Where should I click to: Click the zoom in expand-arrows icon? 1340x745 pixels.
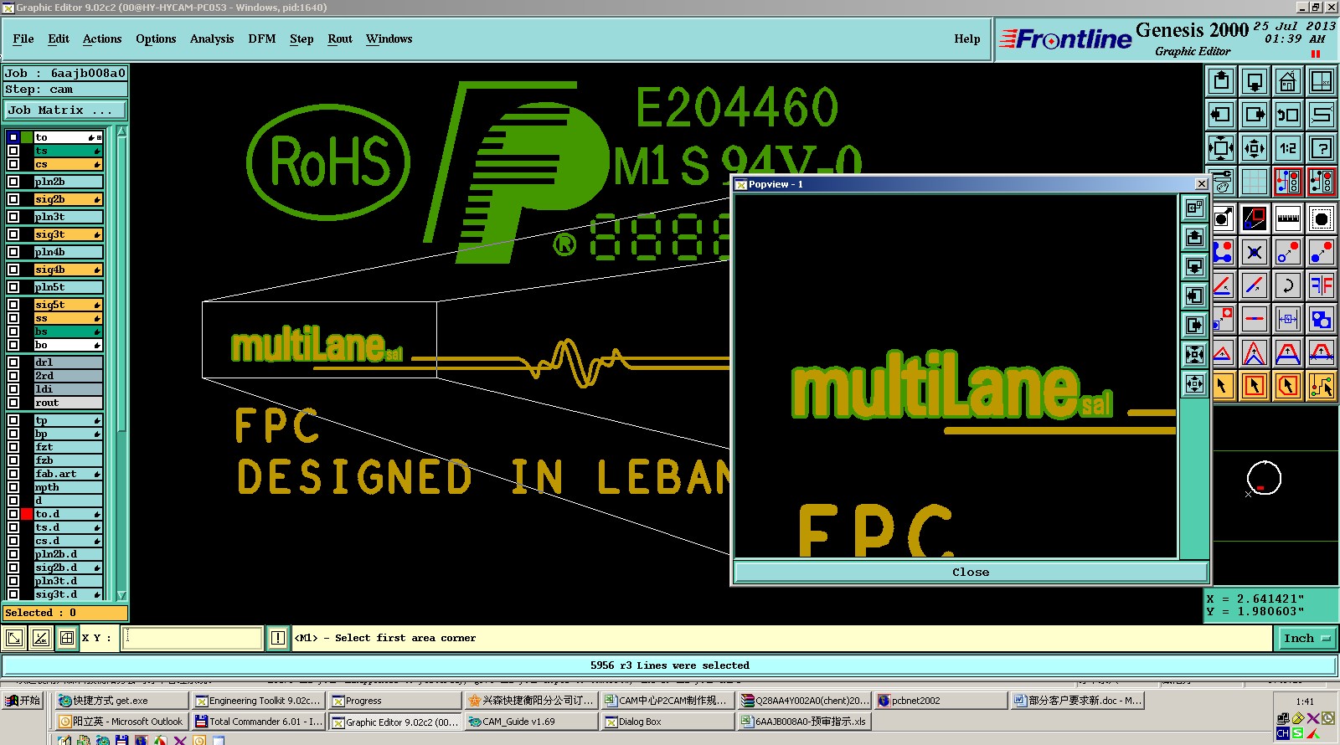[x=1221, y=148]
